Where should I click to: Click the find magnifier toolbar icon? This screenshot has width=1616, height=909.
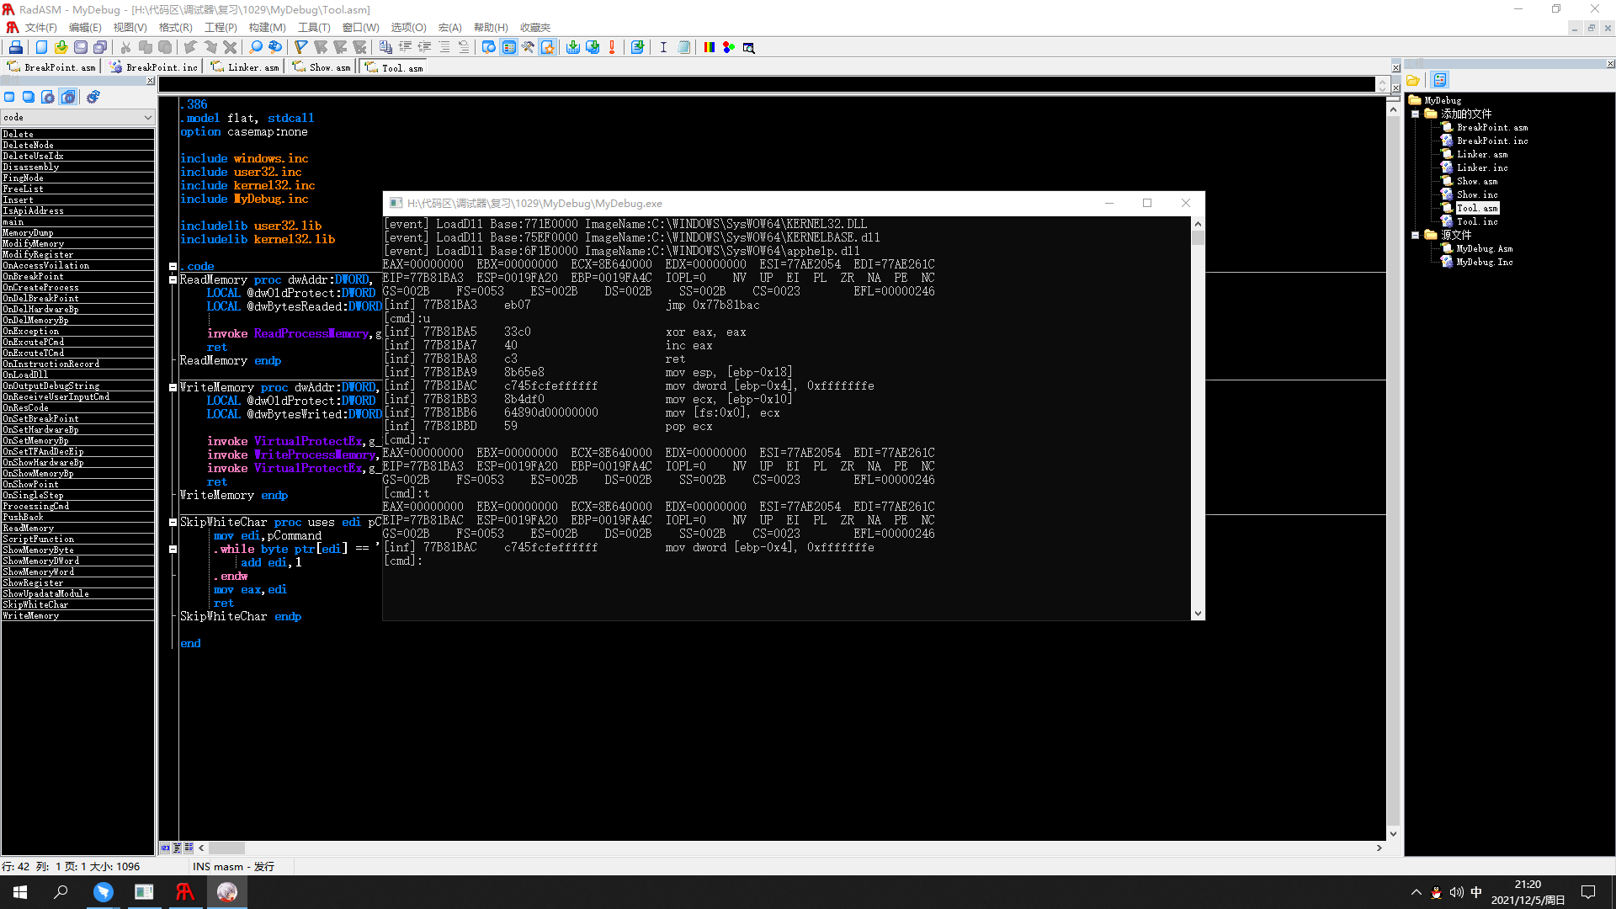[256, 47]
